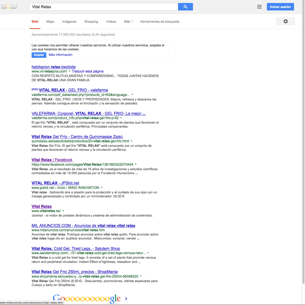This screenshot has width=305, height=305.
Task: Click Traducir esta página link
Action: 88,71
